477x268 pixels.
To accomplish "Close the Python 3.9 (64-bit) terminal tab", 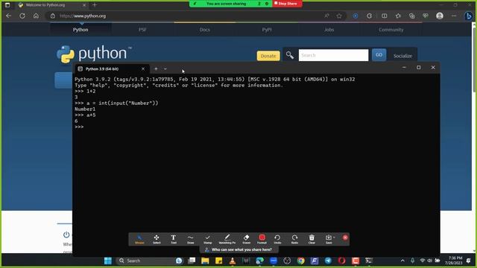I will 143,69.
